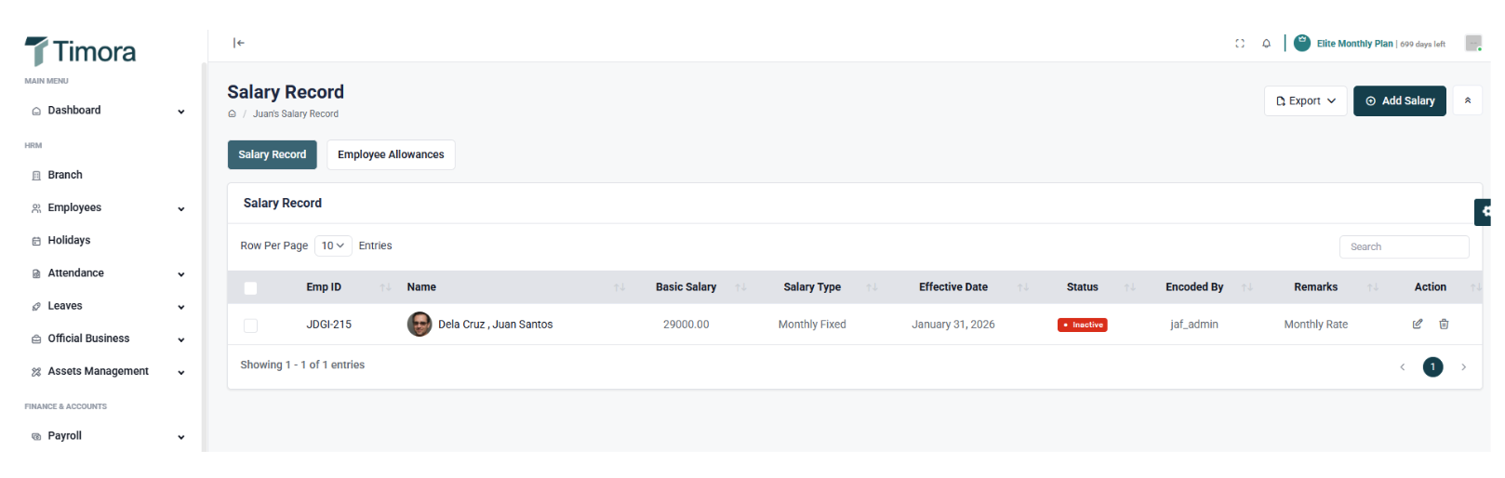Open the rows per page dropdown
Screen dimensions: 1505x478
coord(332,246)
